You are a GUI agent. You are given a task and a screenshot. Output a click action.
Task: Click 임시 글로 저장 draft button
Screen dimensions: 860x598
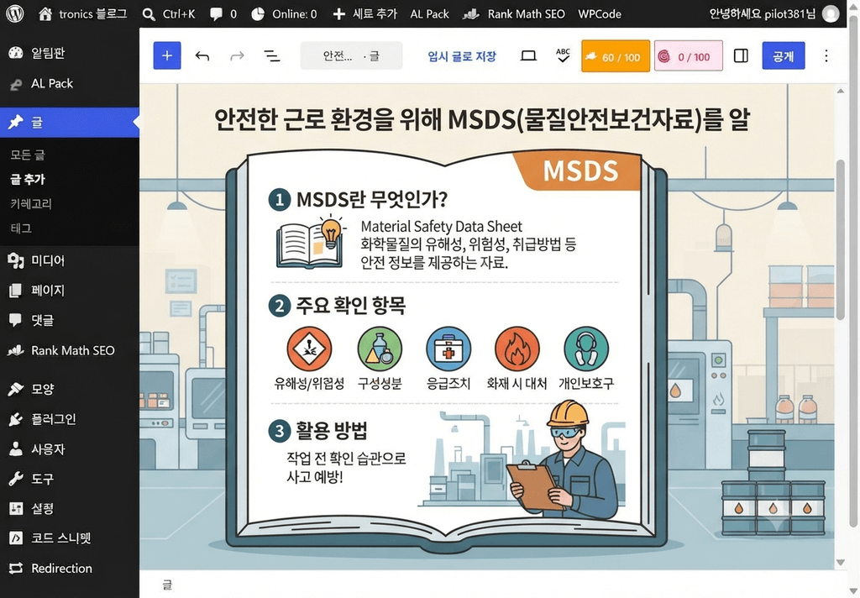[462, 56]
